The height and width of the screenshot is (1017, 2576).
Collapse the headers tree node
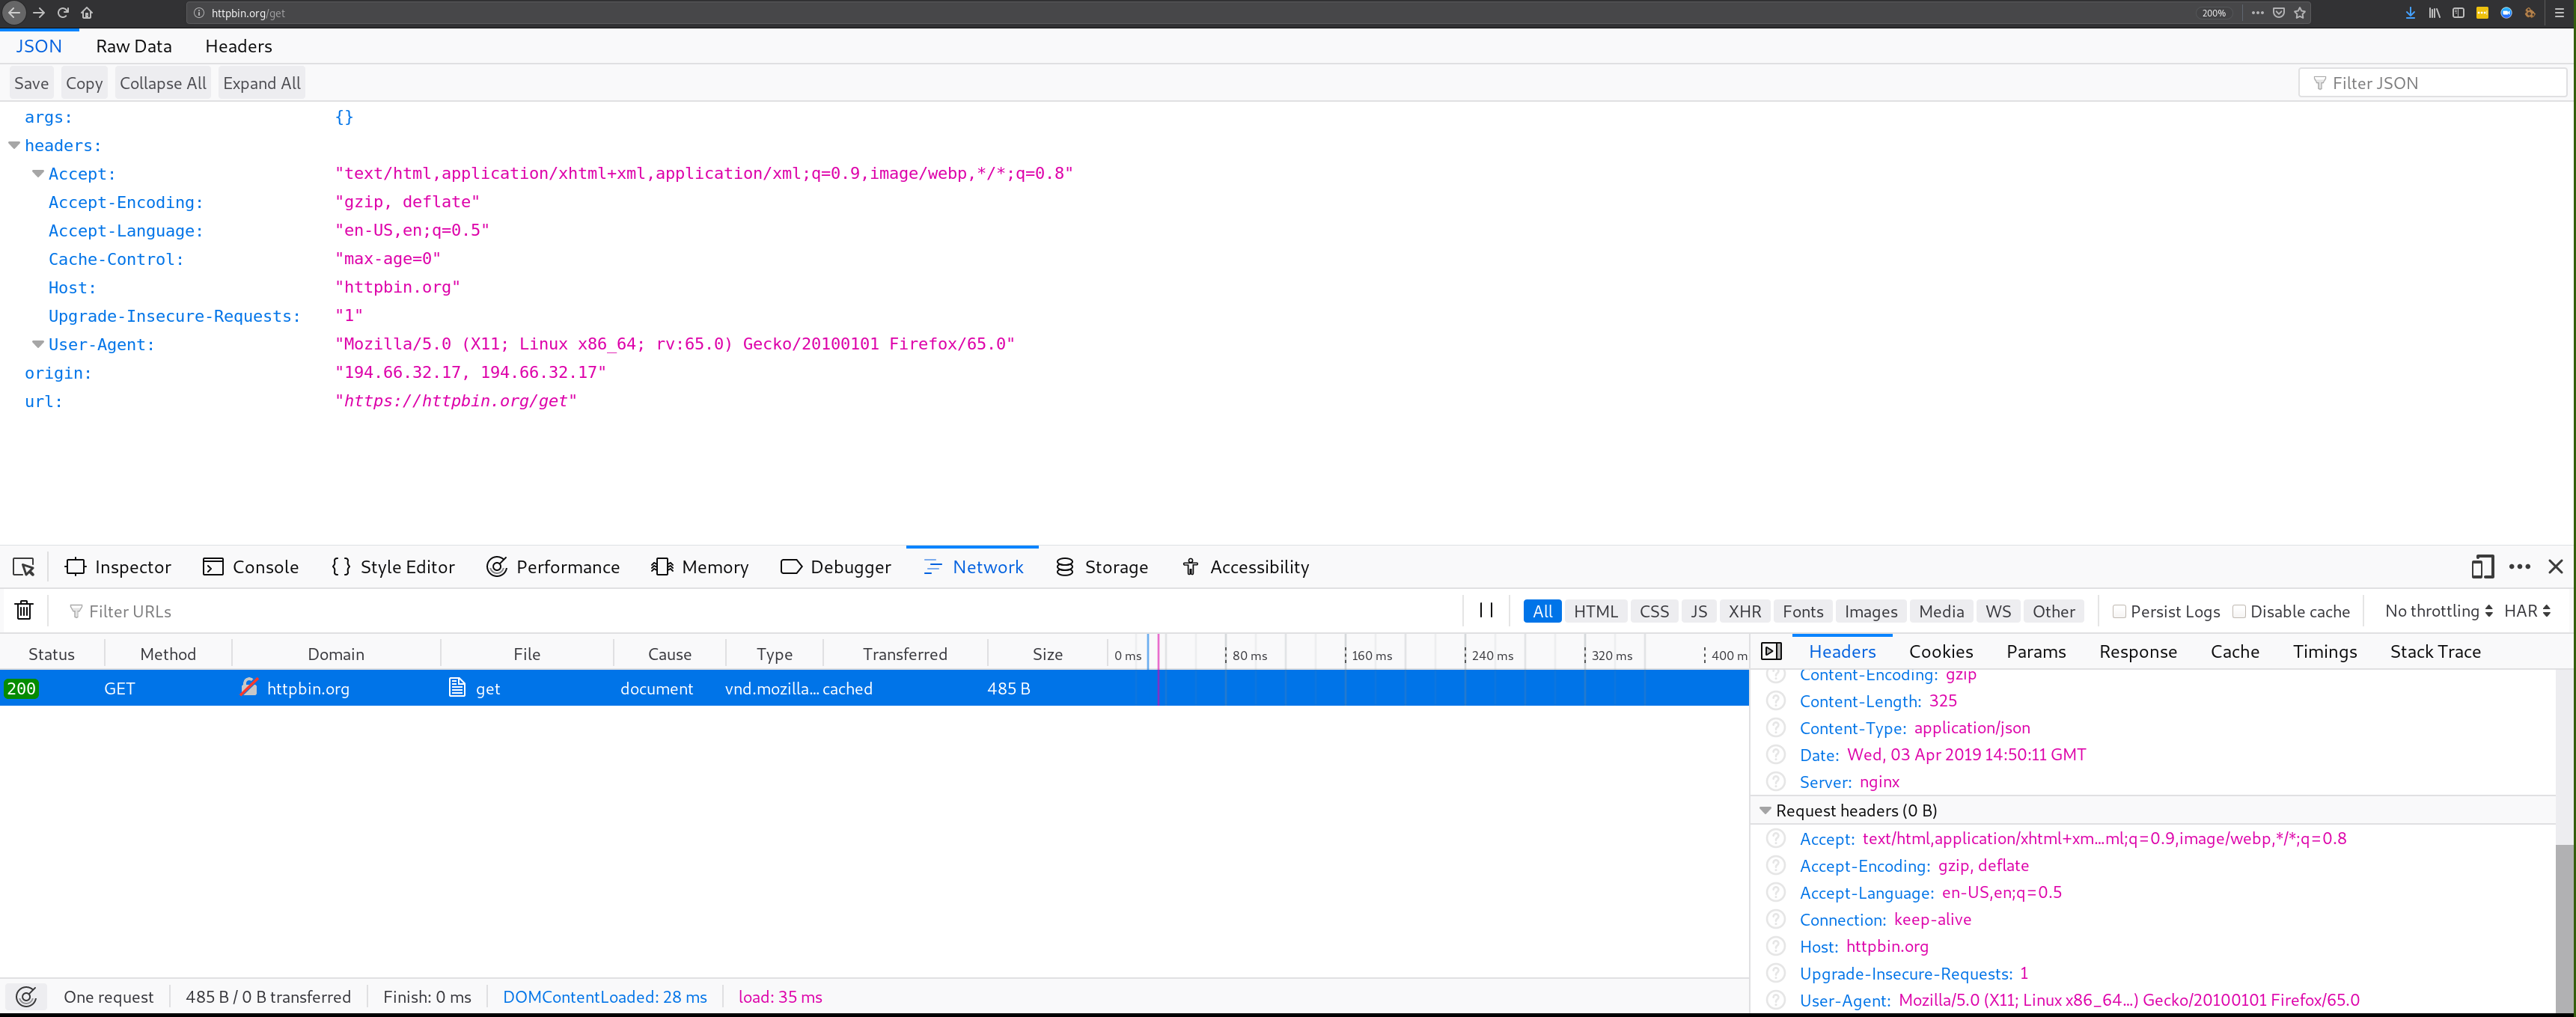point(14,146)
